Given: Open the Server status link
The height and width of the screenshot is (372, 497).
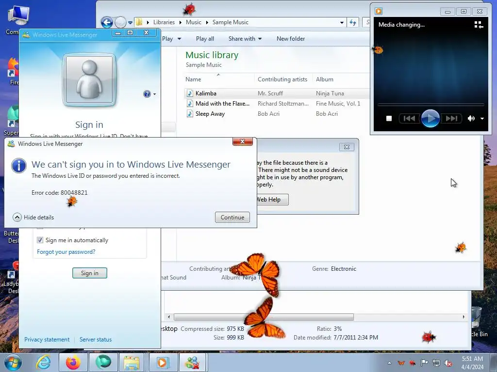Looking at the screenshot, I should [x=96, y=340].
